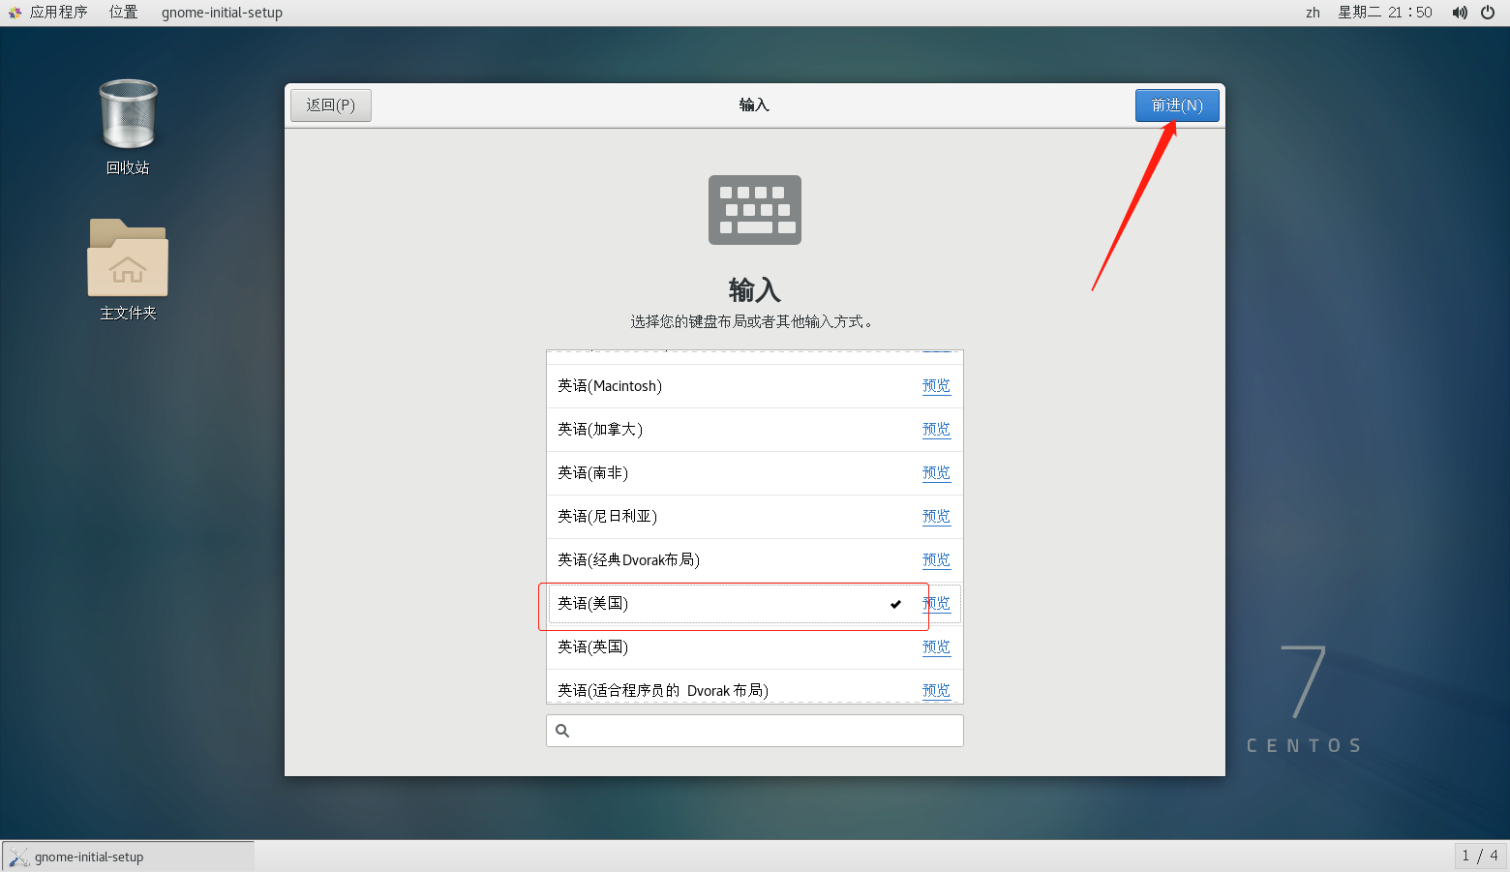Focus the keyboard layout search field
Image resolution: width=1510 pixels, height=872 pixels.
(x=755, y=731)
